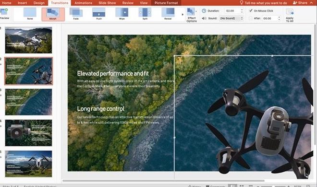Click the Duration value field 02.00

tap(232, 11)
